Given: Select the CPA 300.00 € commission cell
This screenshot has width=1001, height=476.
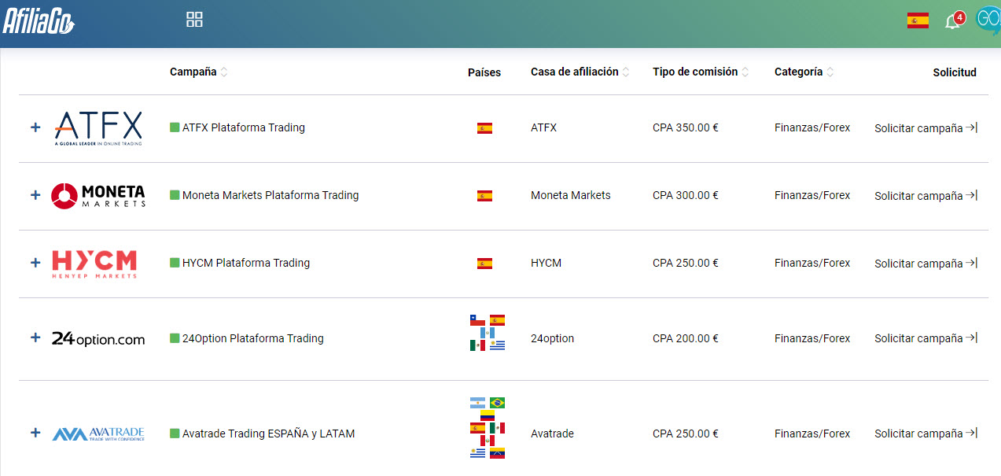Looking at the screenshot, I should pos(686,195).
